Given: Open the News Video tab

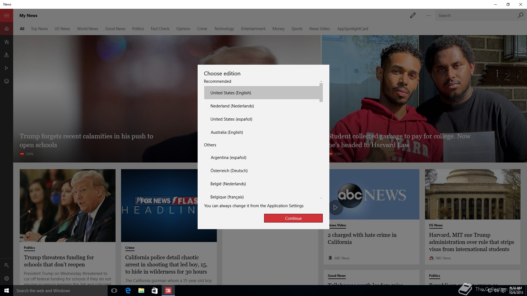Looking at the screenshot, I should tap(319, 29).
